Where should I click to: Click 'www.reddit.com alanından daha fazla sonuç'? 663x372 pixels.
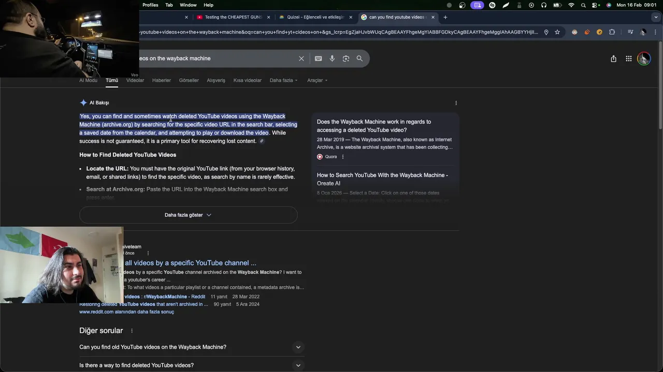pos(127,312)
